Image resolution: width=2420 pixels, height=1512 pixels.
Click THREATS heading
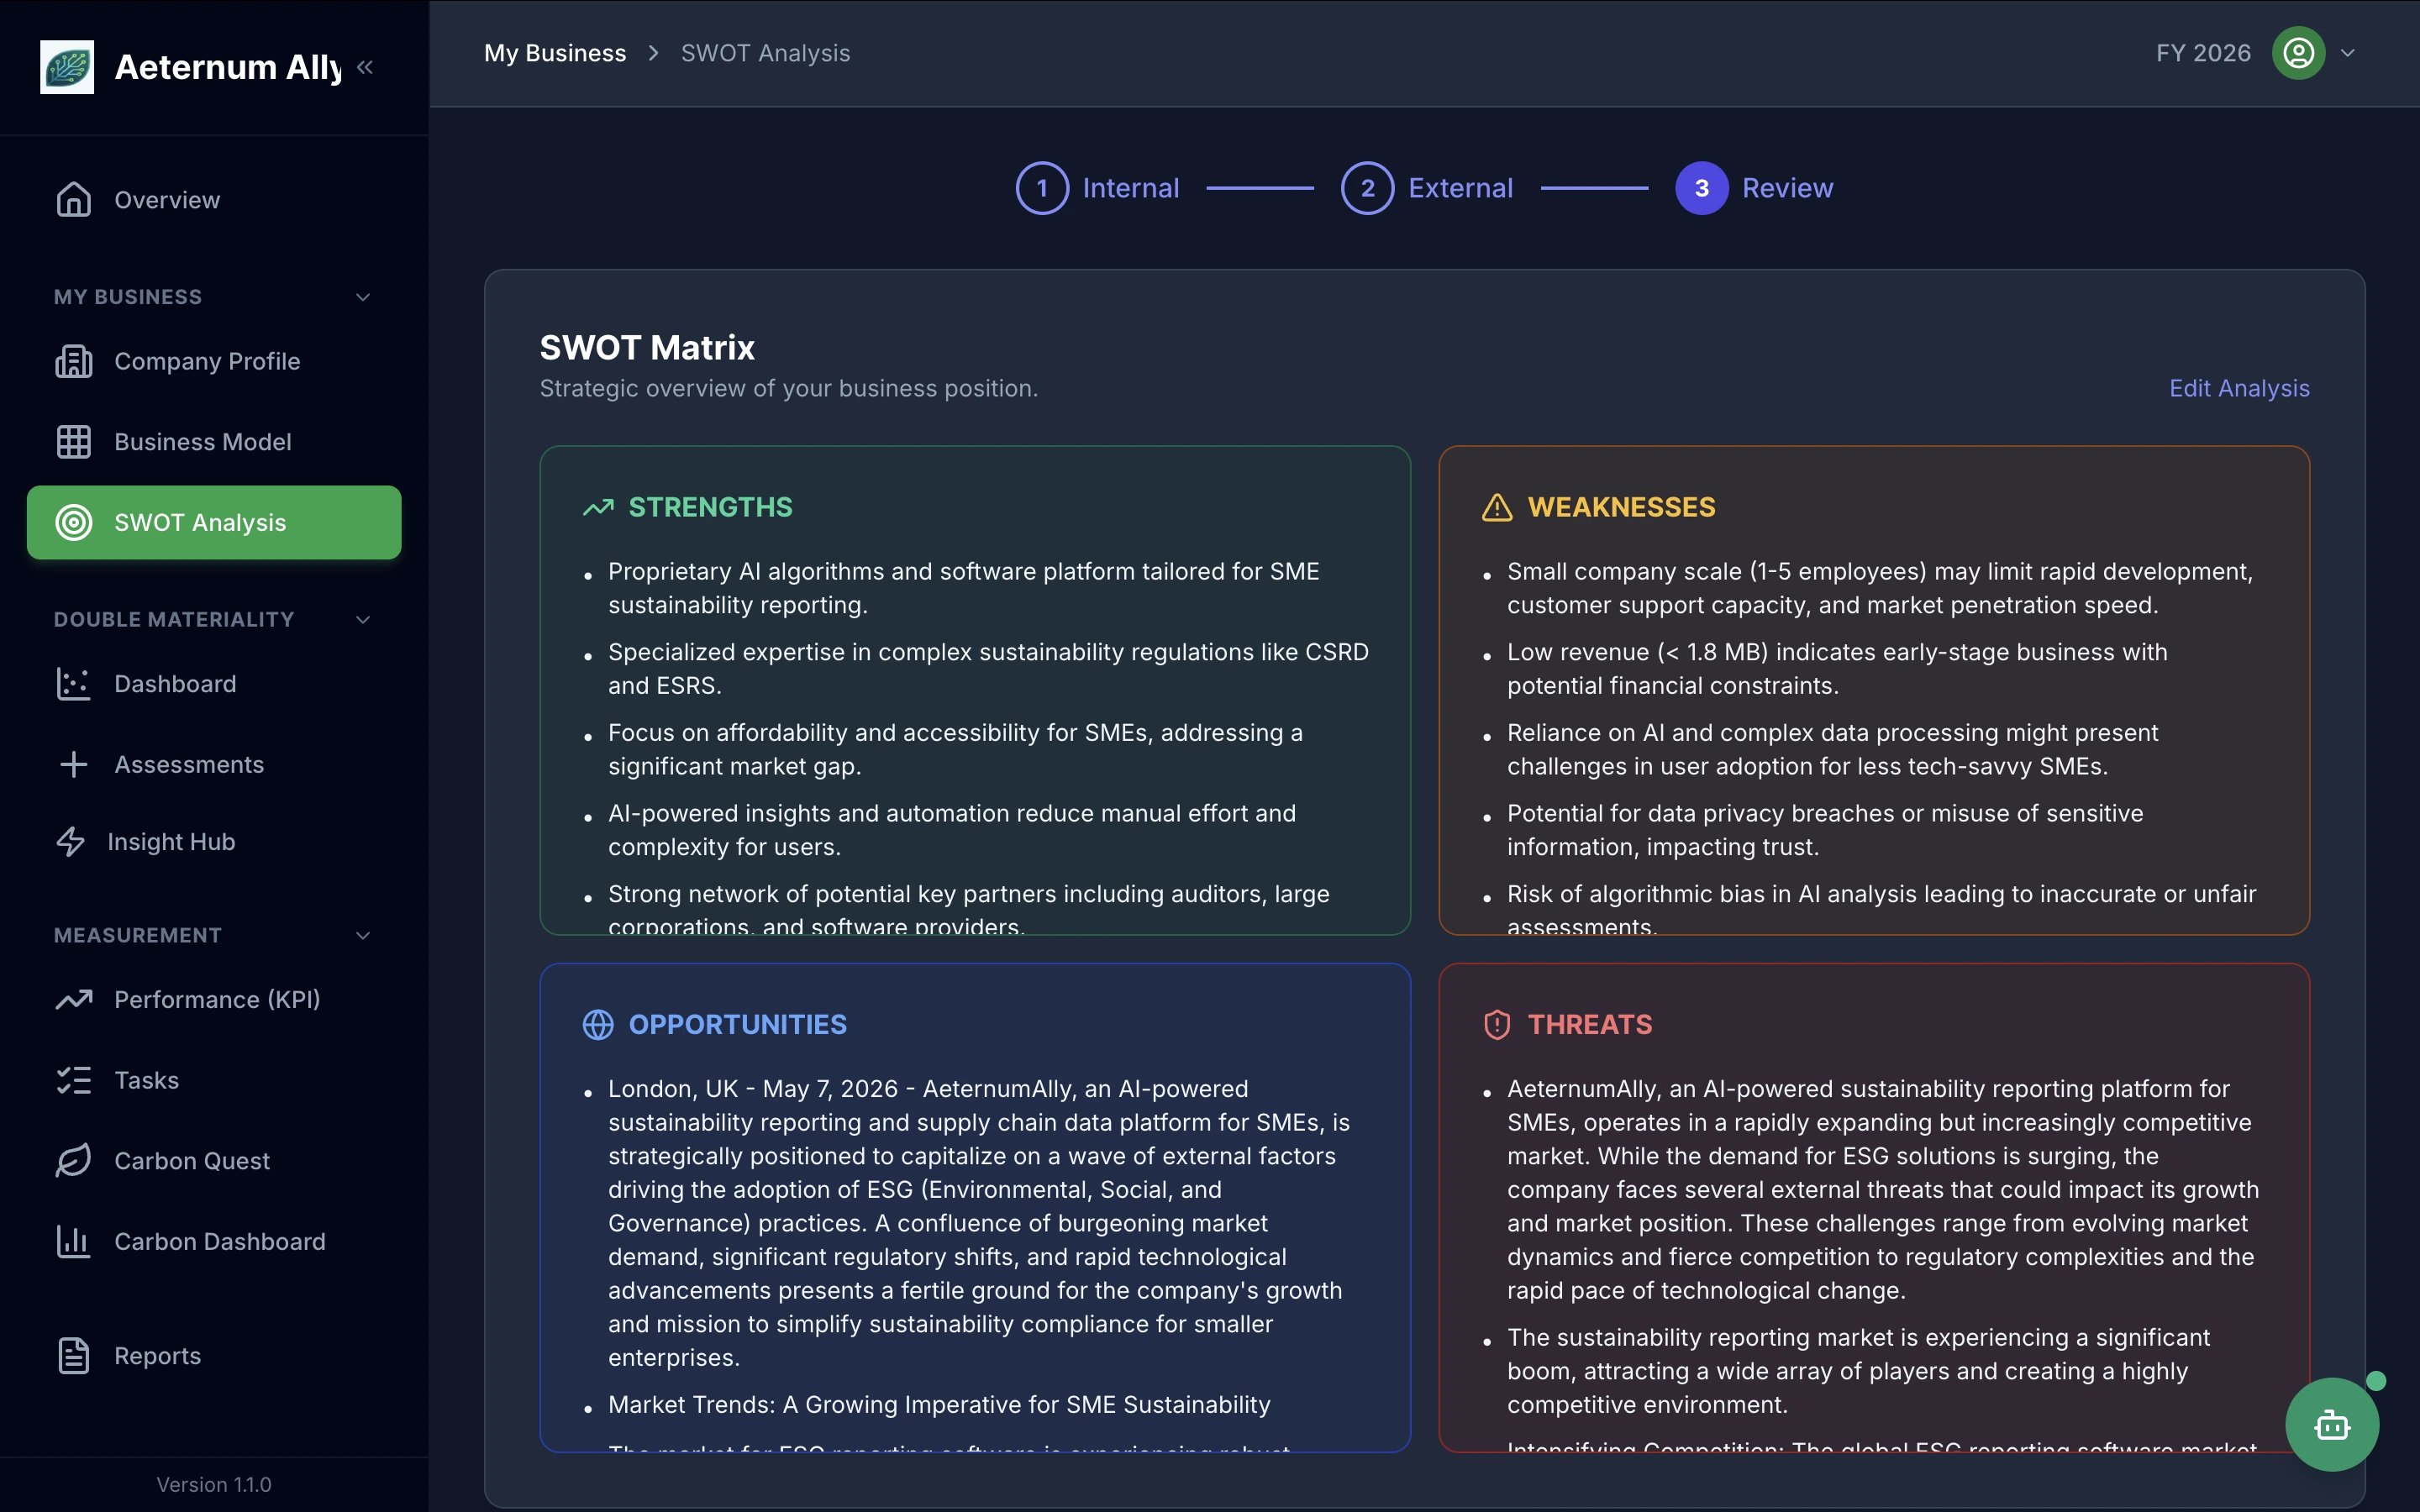point(1590,1025)
